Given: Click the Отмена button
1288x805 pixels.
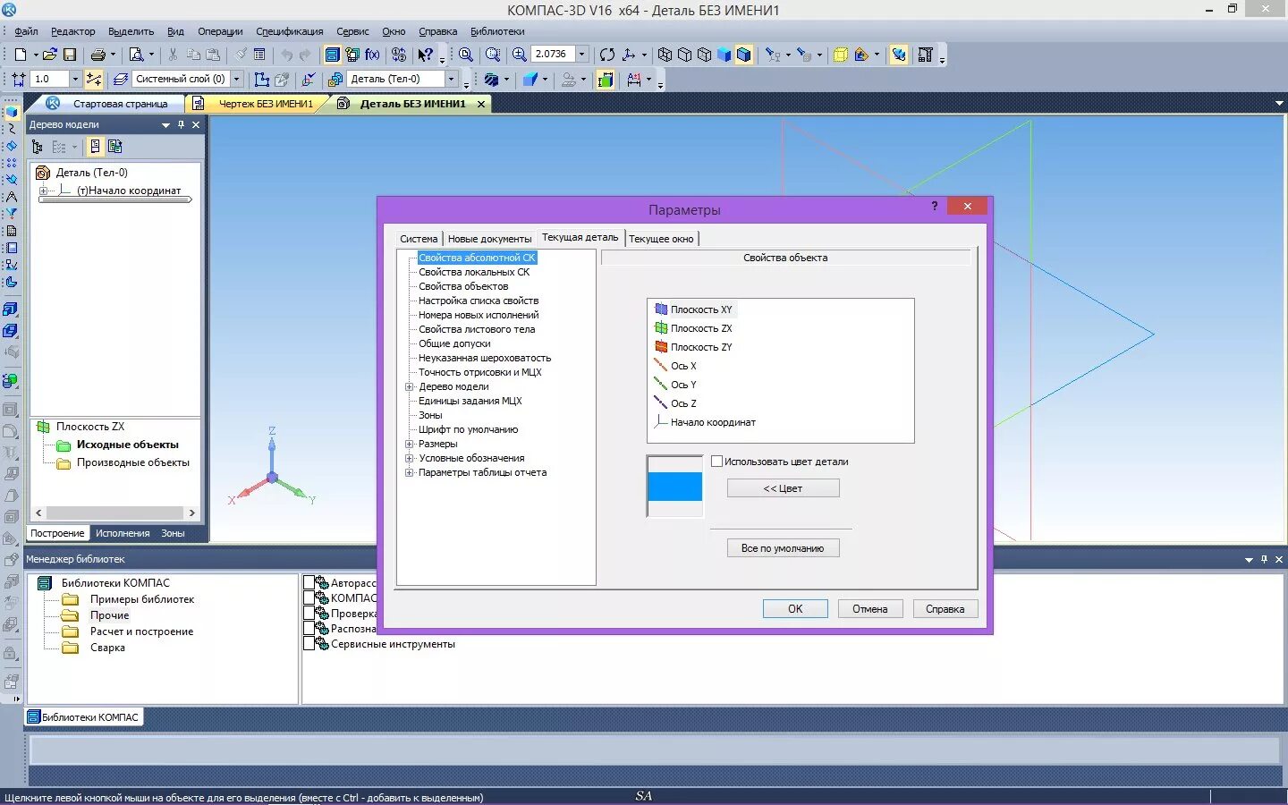Looking at the screenshot, I should point(869,609).
